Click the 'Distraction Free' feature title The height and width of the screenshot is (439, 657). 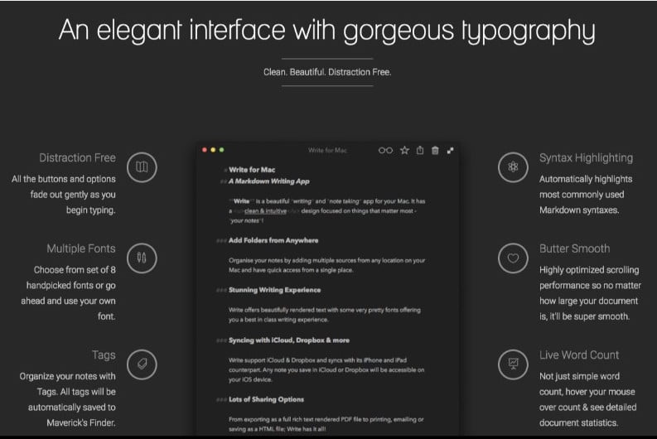point(78,158)
